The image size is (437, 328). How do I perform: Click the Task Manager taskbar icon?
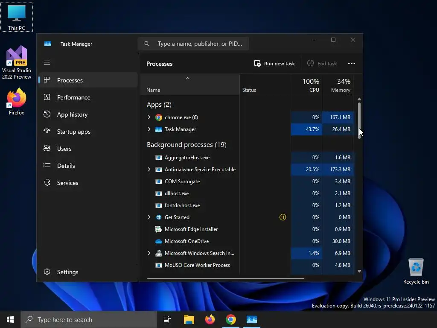click(252, 319)
